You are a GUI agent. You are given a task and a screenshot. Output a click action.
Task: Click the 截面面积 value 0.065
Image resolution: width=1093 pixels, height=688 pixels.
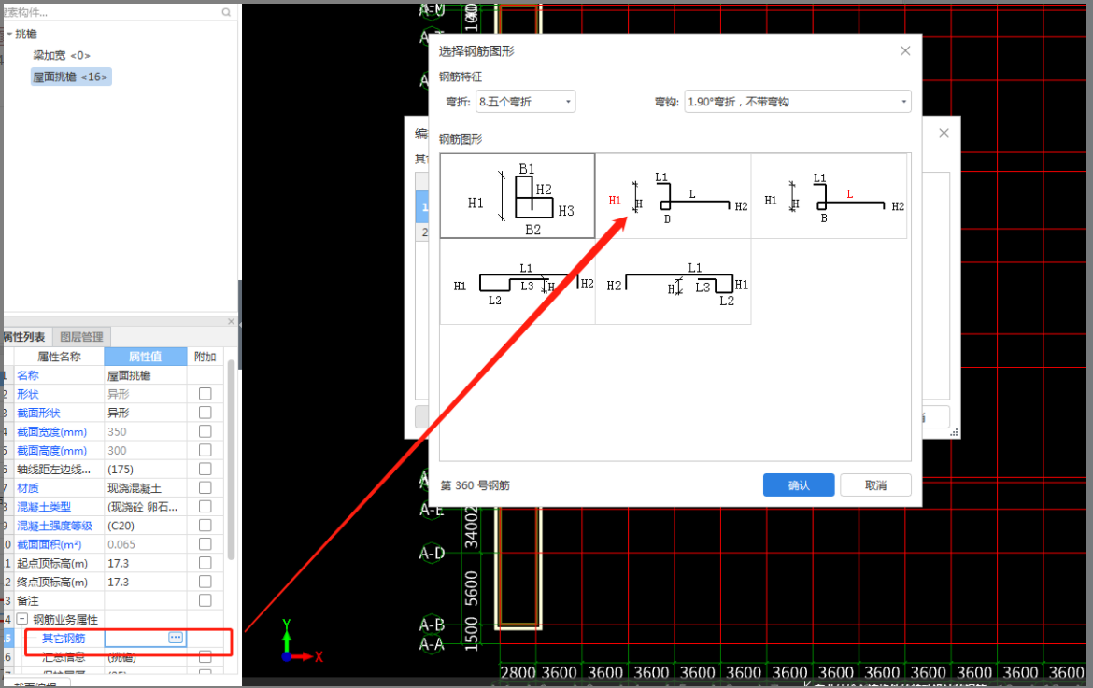pyautogui.click(x=146, y=544)
